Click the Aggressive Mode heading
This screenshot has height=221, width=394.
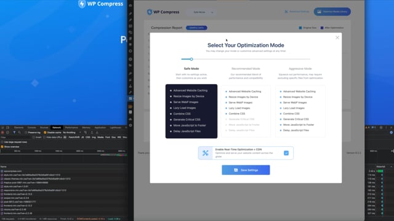click(x=300, y=68)
